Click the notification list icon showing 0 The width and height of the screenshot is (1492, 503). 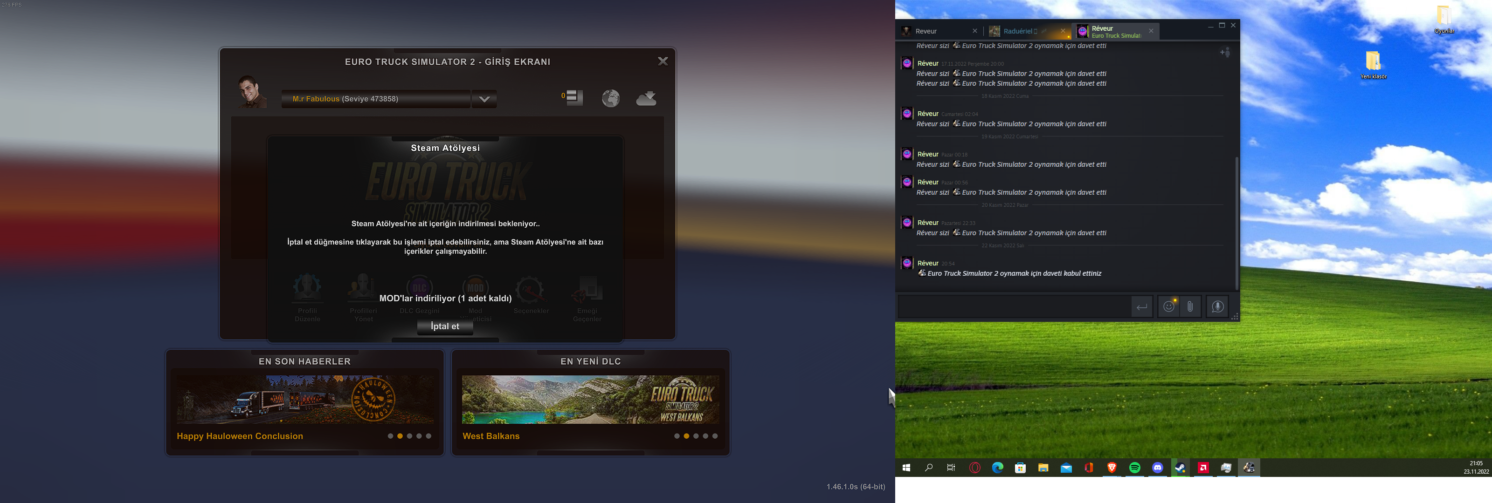tap(573, 97)
